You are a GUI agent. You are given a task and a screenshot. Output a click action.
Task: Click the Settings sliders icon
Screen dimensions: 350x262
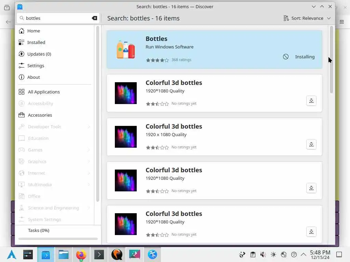click(x=22, y=65)
